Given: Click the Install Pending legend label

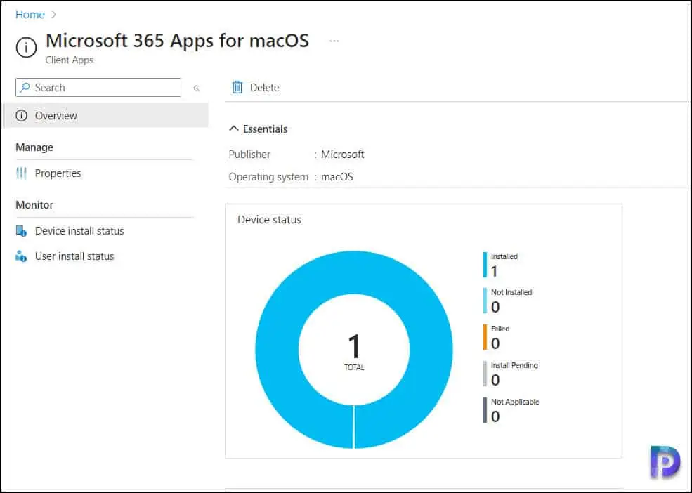Looking at the screenshot, I should [514, 365].
